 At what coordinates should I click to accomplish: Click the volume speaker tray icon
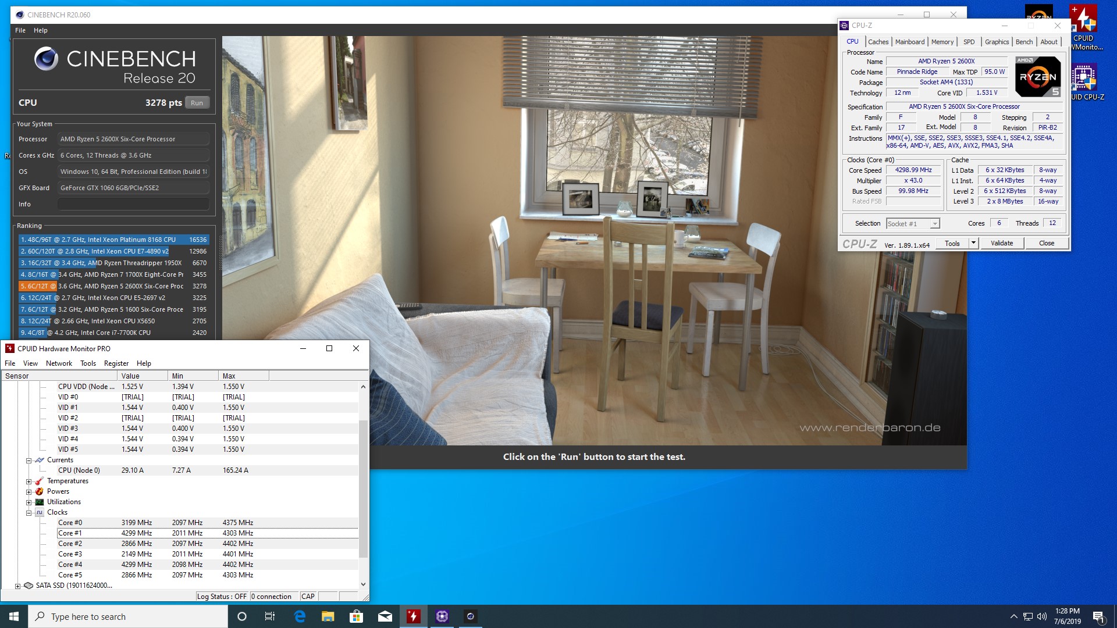click(x=1042, y=616)
